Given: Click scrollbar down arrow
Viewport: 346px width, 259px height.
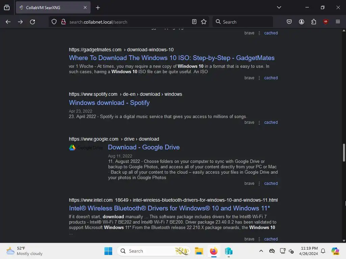Looking at the screenshot, I should click(344, 241).
